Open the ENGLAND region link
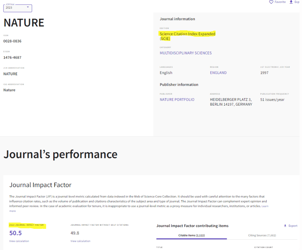302x250 pixels. 218,73
